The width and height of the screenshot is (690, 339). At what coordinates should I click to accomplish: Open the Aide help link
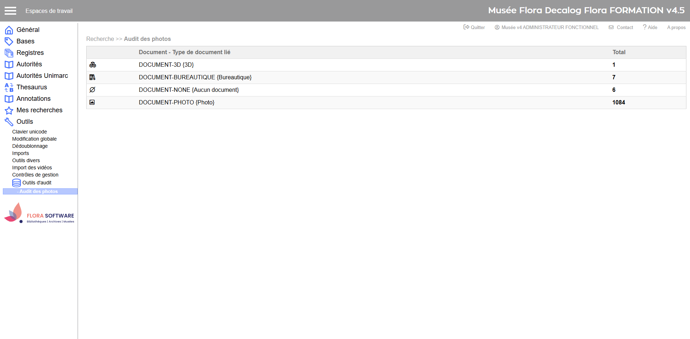(653, 27)
